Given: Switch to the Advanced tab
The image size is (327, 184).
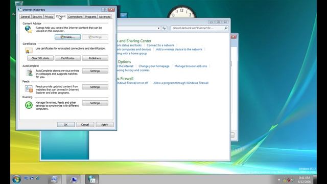Looking at the screenshot, I should pyautogui.click(x=104, y=17).
